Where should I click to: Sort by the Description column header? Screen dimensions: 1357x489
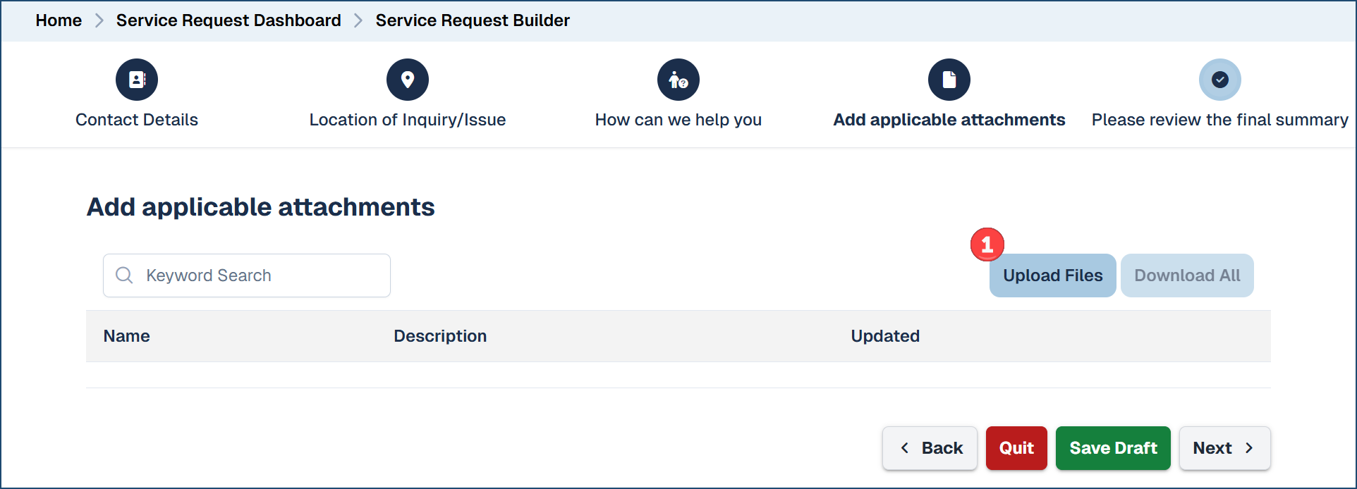tap(440, 336)
